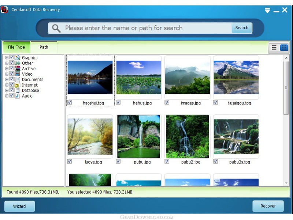Uncheck the luoye.jpg file checkbox
The image size is (293, 220).
70,161
